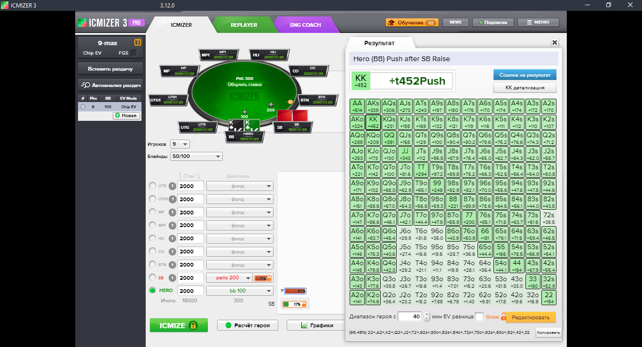642x347 pixels.
Task: Select the HIJ radio button
Action: coord(152,238)
